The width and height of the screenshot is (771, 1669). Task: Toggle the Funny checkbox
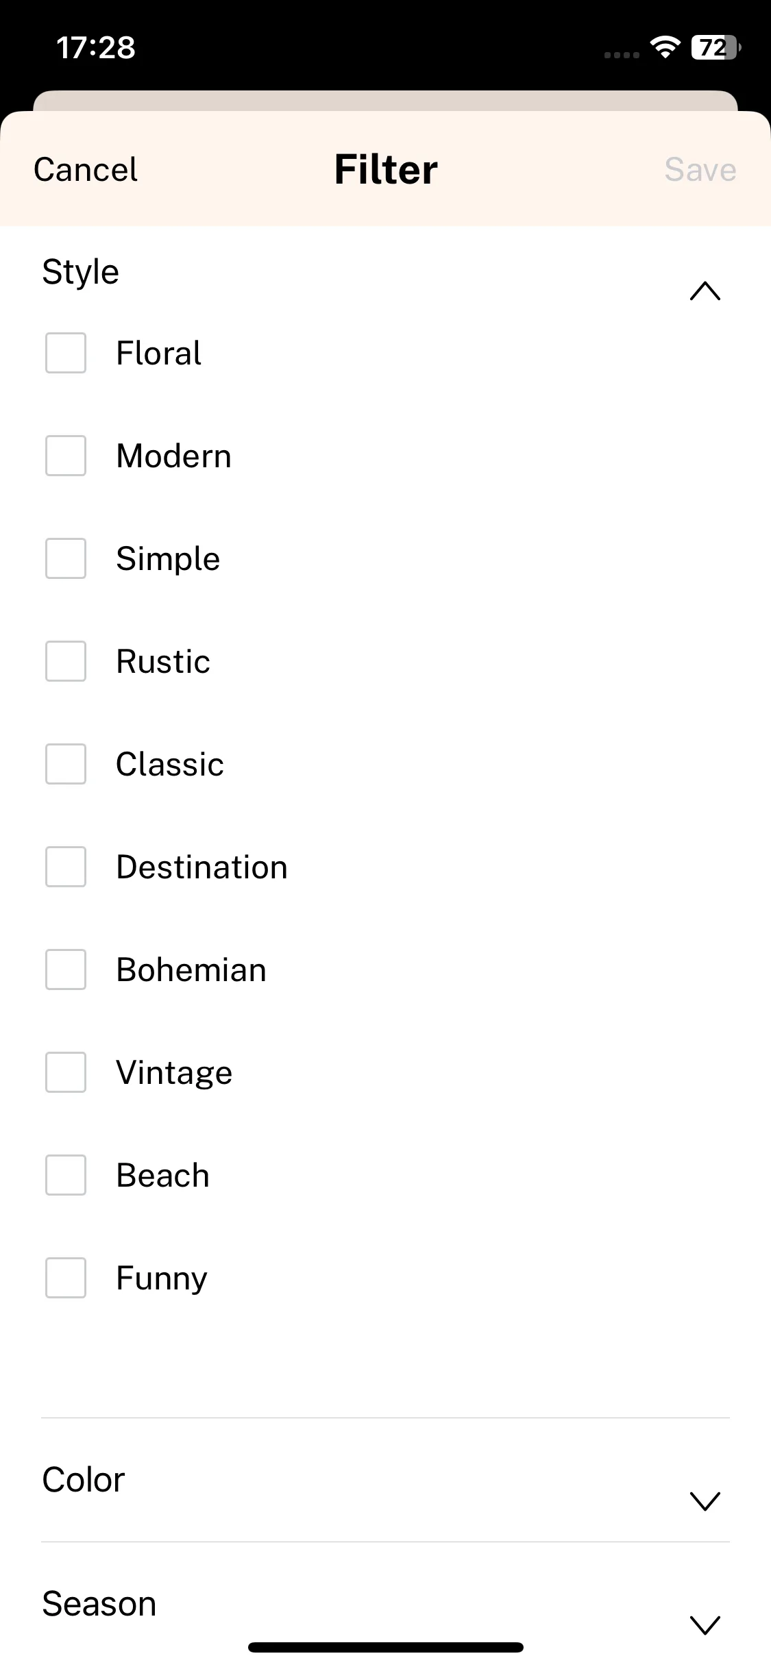coord(66,1278)
